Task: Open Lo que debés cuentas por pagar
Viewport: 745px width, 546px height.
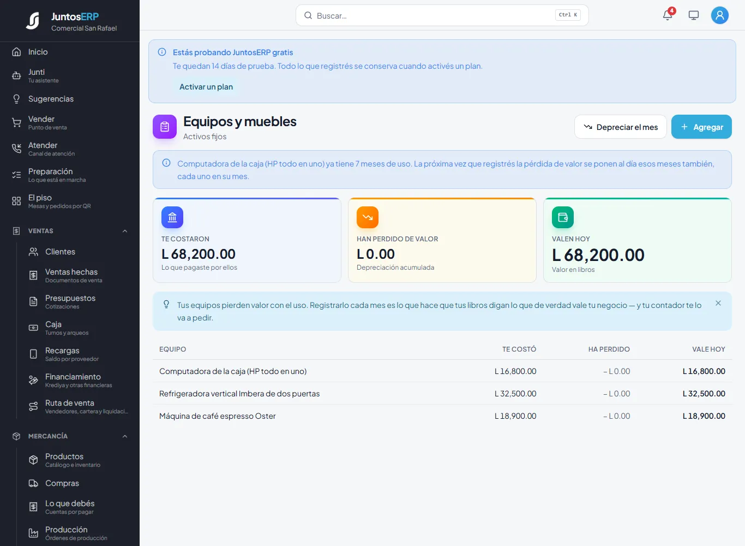Action: coord(78,507)
